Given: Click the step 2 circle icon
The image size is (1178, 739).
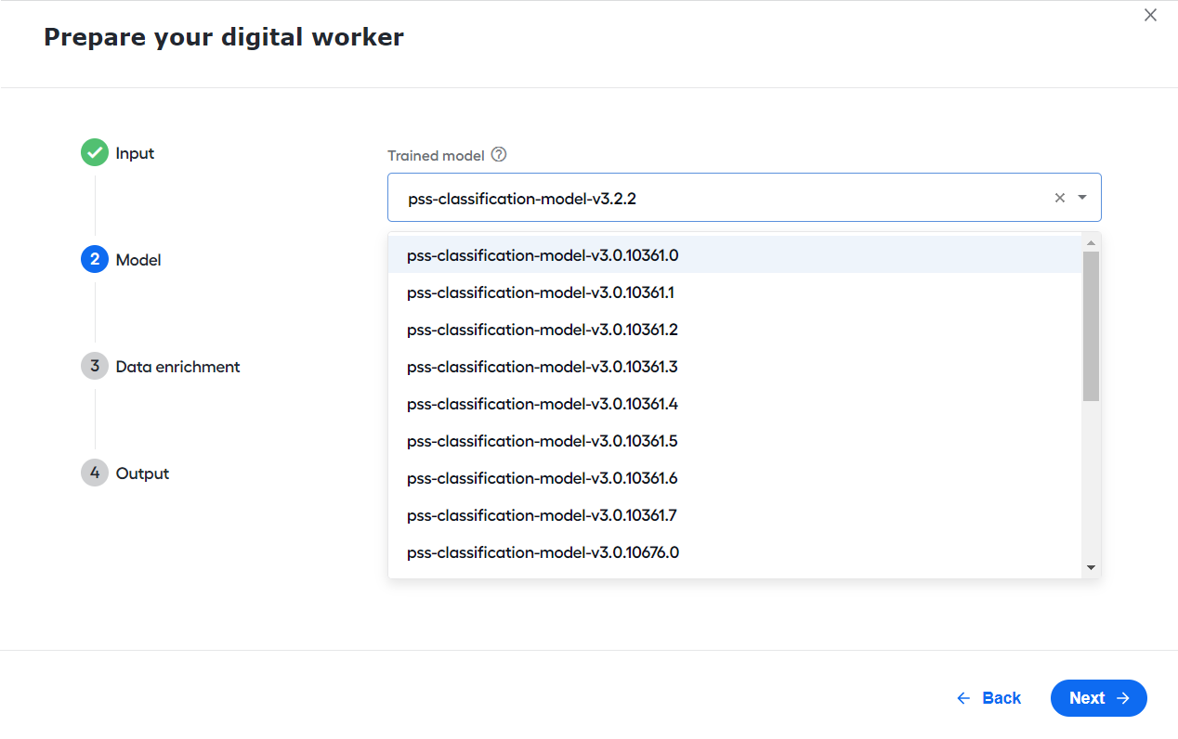Looking at the screenshot, I should coord(95,260).
